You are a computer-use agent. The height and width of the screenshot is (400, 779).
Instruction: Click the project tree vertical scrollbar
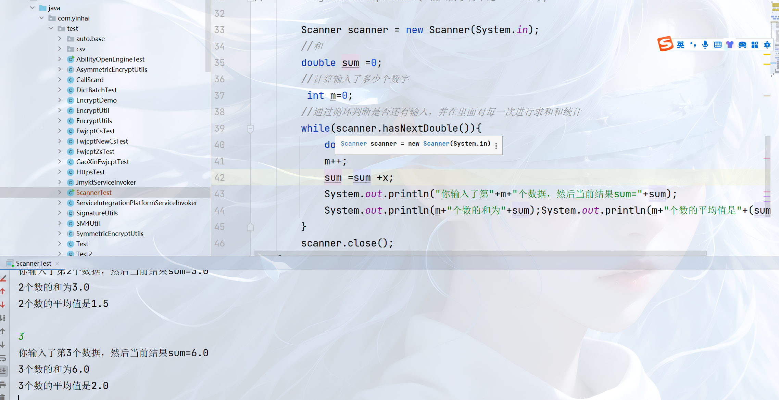click(x=208, y=36)
